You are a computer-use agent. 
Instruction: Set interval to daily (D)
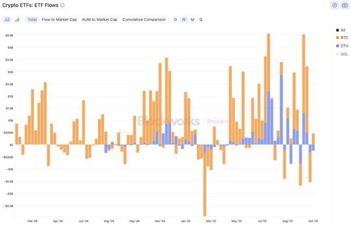tap(175, 20)
